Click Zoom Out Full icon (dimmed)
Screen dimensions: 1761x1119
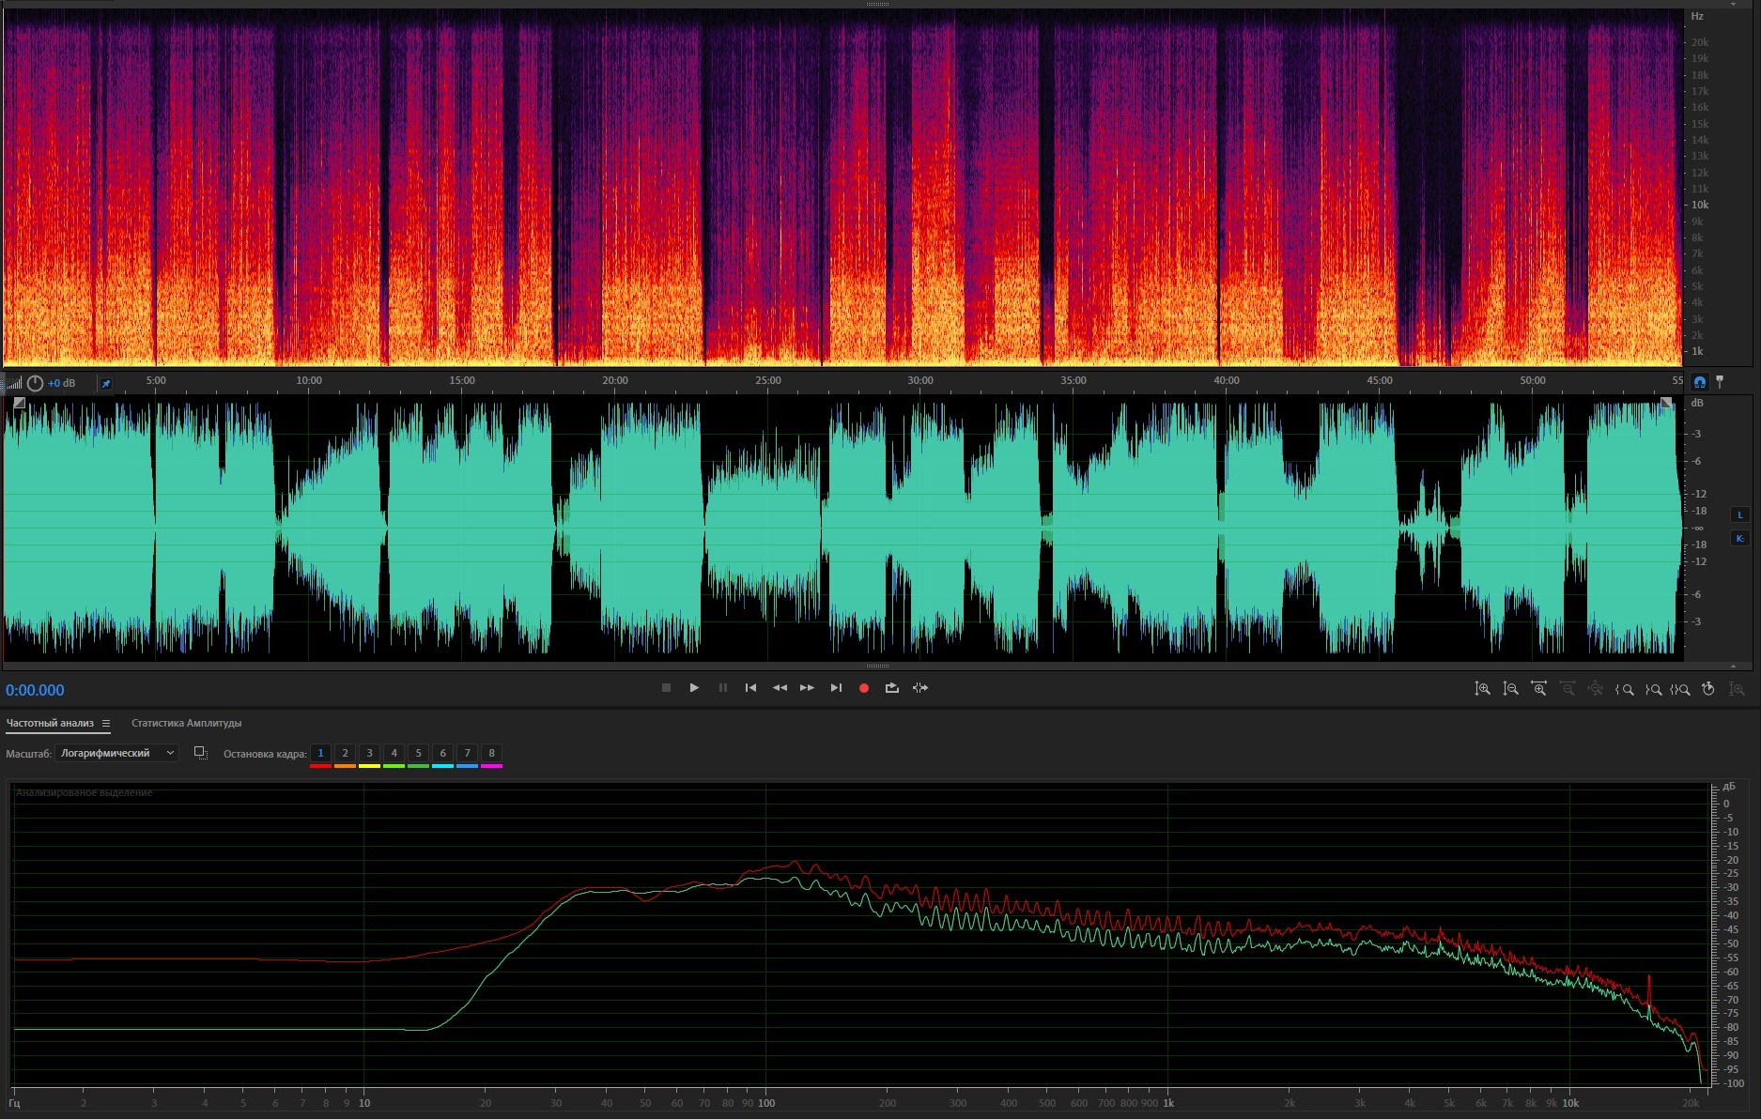point(1596,689)
